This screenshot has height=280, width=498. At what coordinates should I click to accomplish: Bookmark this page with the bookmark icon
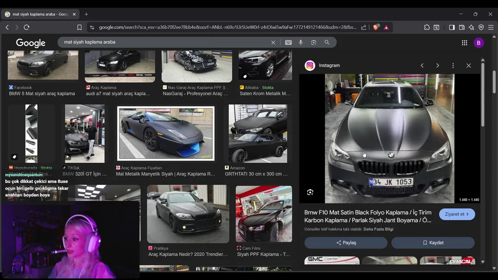point(79,27)
